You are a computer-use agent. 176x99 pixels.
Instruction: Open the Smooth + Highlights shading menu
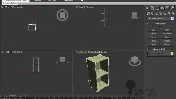98,52
